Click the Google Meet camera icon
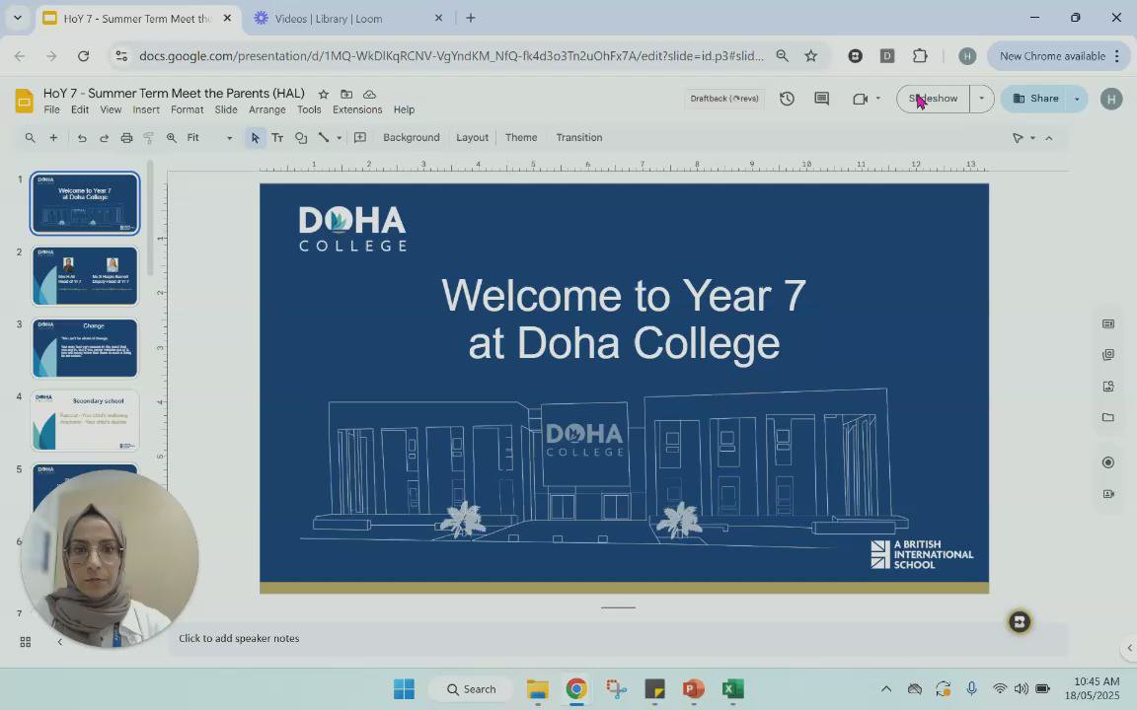Screen dimensions: 1137x710 pyautogui.click(x=860, y=99)
